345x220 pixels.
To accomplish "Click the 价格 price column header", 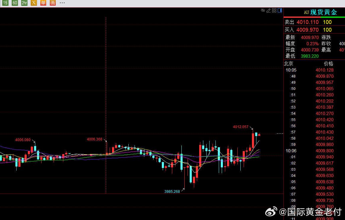I will coord(328,64).
